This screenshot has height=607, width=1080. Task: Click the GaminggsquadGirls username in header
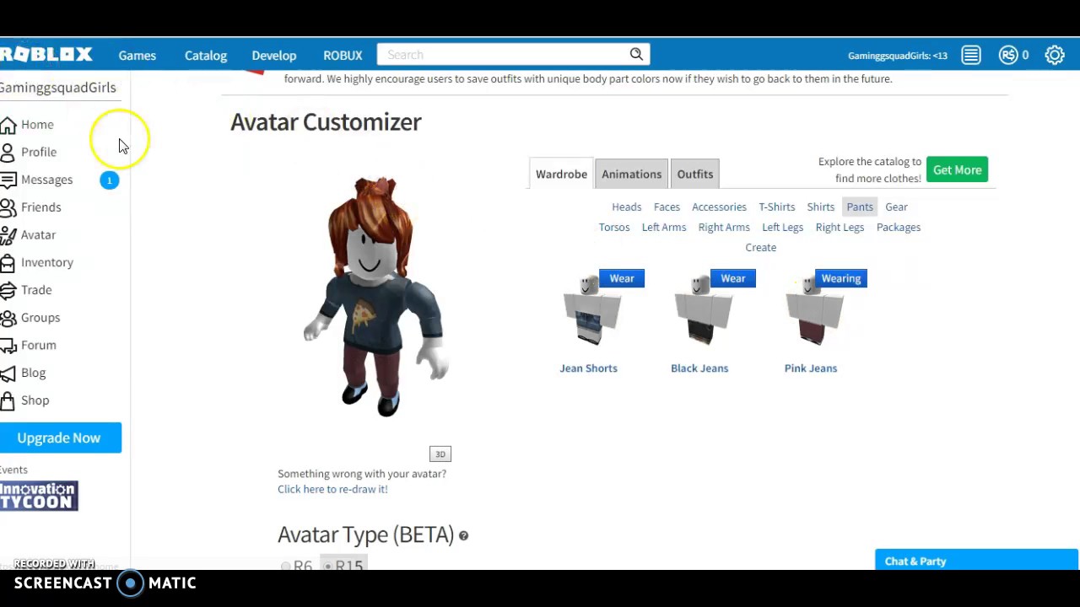click(898, 56)
